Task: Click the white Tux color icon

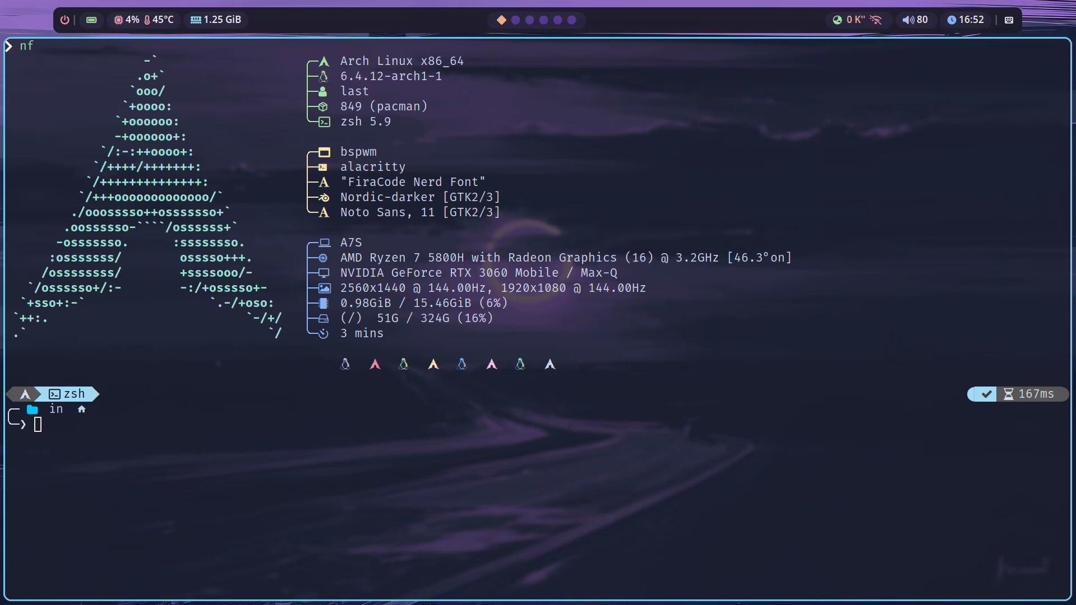Action: tap(345, 364)
